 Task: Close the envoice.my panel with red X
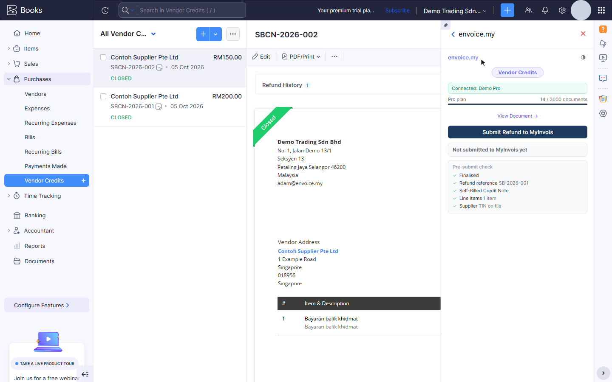coord(583,34)
